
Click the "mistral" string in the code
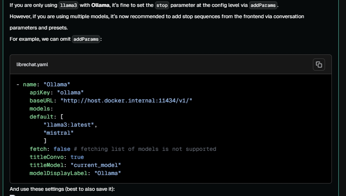pyautogui.click(x=59, y=133)
